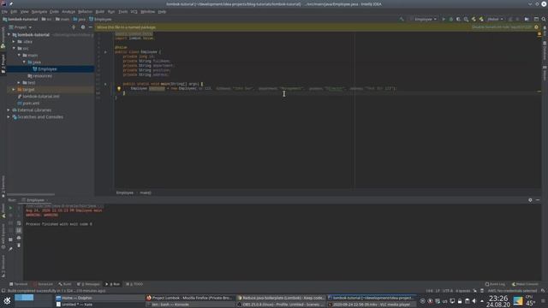Start debugging with the green bug icon

451,19
